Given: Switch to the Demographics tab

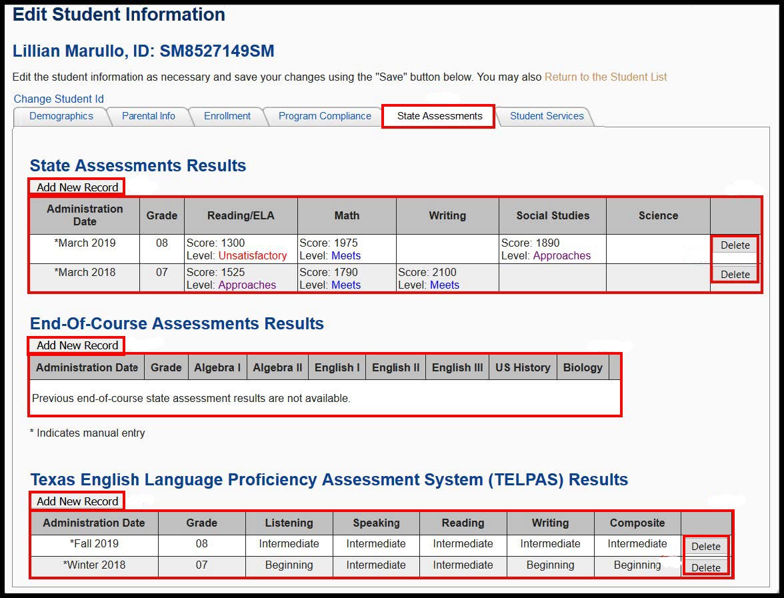Looking at the screenshot, I should pyautogui.click(x=61, y=116).
